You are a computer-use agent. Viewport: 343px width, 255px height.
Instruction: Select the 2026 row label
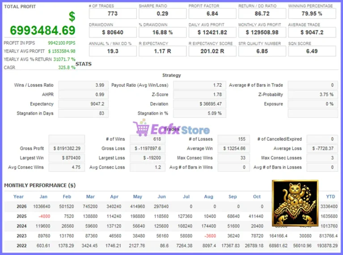(21, 206)
